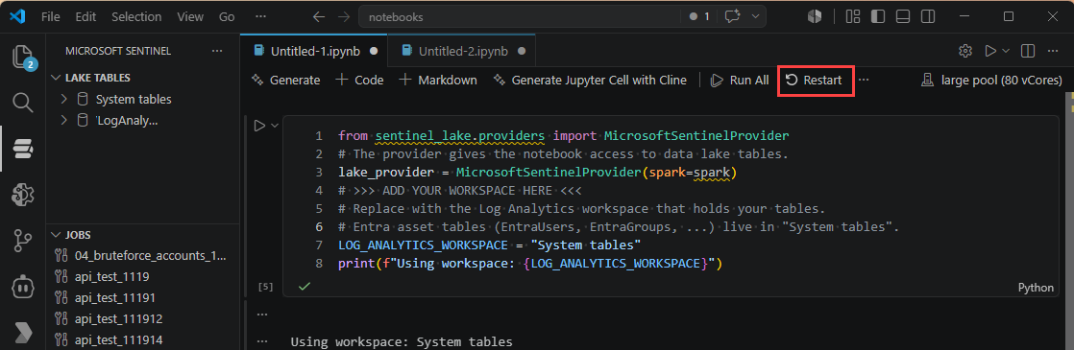Screen dimensions: 1074x350
Task: Click Generate Jupyter Cell with Cline
Action: point(590,80)
